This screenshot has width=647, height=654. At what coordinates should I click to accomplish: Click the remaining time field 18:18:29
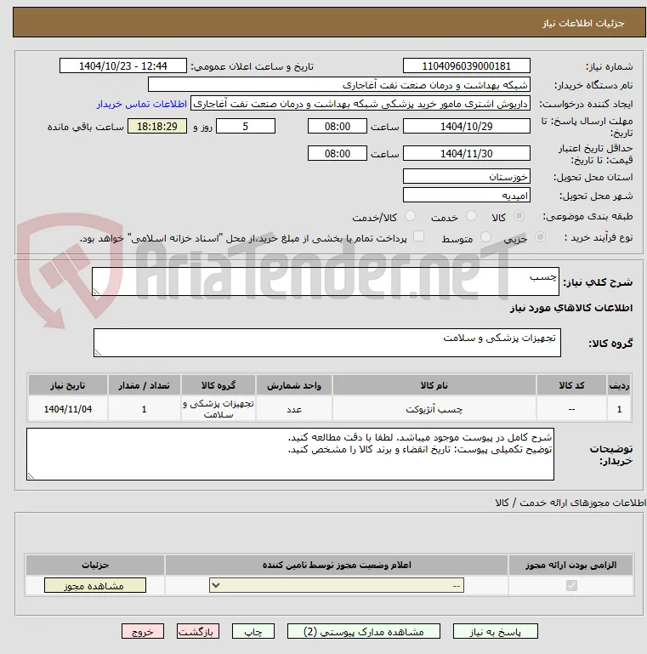point(157,127)
